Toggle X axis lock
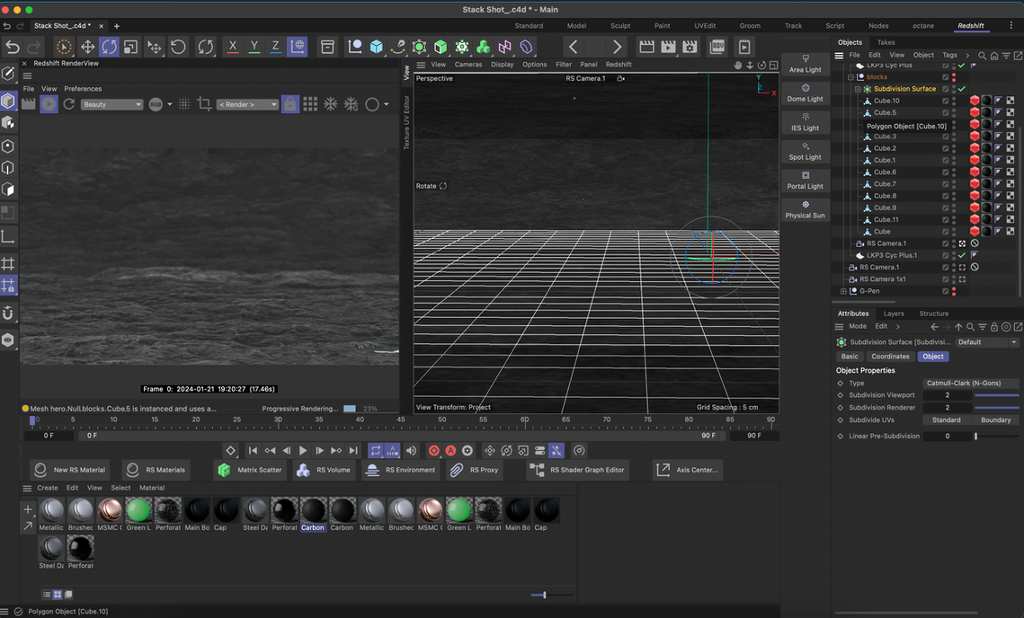This screenshot has height=618, width=1024. (x=233, y=47)
